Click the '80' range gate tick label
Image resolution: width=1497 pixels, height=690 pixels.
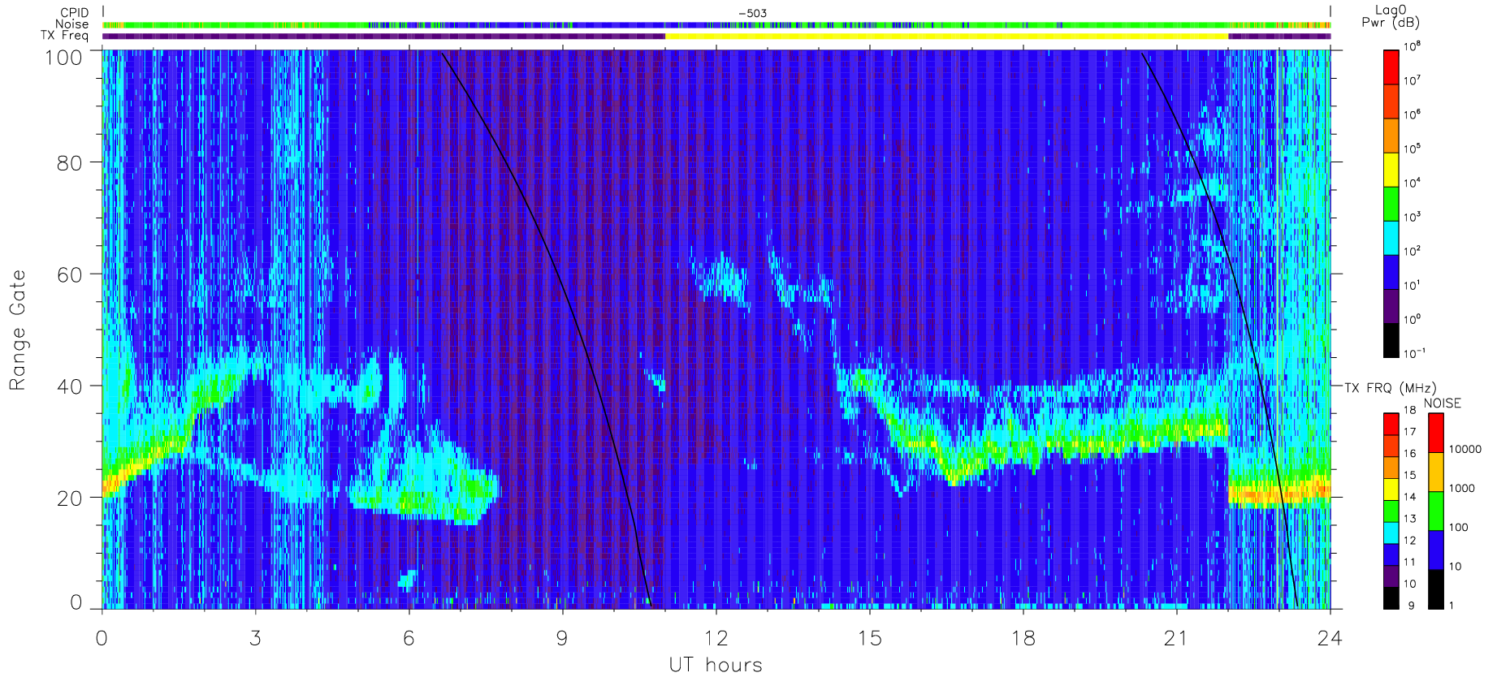point(70,162)
